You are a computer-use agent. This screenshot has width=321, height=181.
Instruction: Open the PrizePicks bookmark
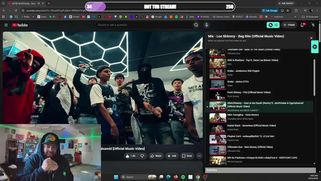[203, 17]
